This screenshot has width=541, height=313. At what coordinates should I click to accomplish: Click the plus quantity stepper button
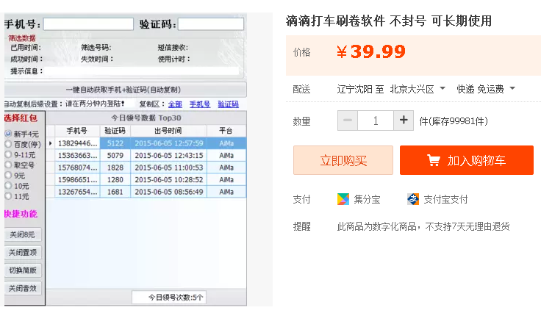click(x=404, y=120)
